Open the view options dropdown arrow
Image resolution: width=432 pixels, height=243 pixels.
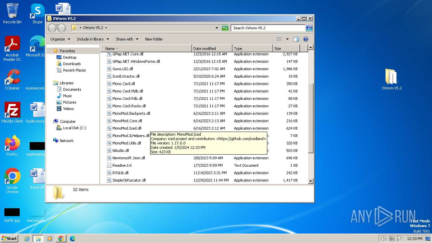point(287,39)
